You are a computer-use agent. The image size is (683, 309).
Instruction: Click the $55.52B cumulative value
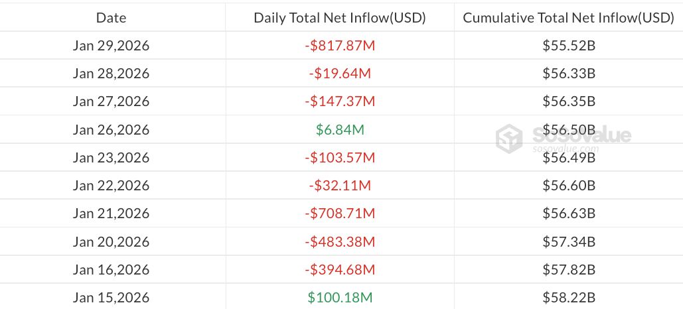[568, 46]
